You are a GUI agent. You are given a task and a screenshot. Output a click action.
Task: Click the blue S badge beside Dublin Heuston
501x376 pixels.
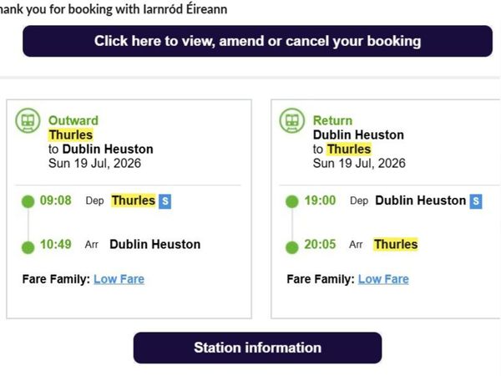click(x=476, y=201)
